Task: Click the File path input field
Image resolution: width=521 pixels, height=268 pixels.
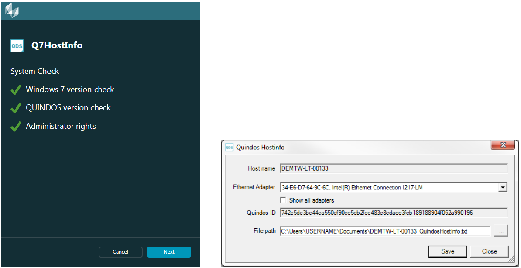Action: (x=384, y=230)
